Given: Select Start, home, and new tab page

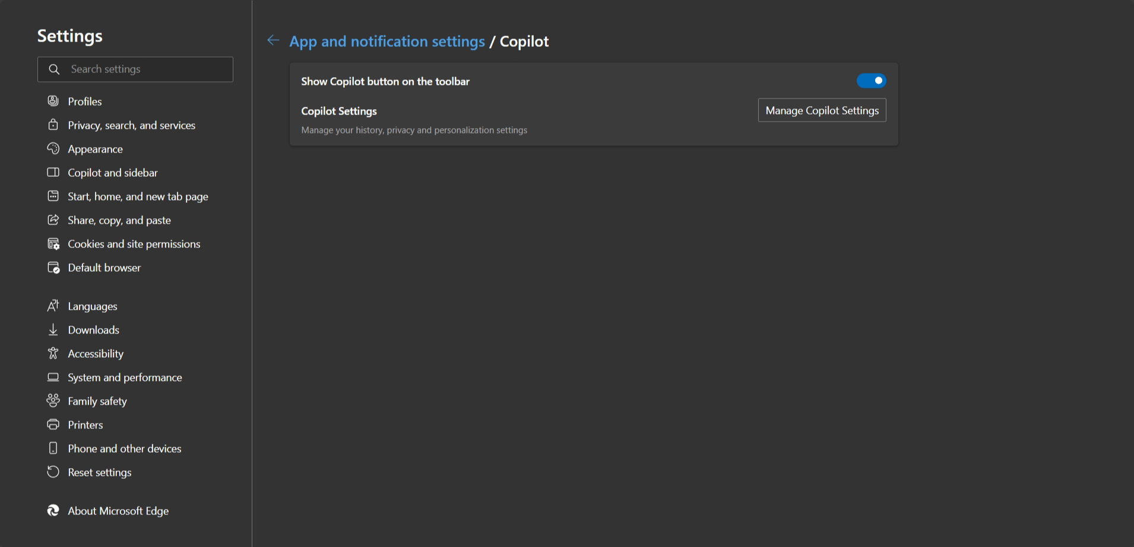Looking at the screenshot, I should (x=138, y=196).
